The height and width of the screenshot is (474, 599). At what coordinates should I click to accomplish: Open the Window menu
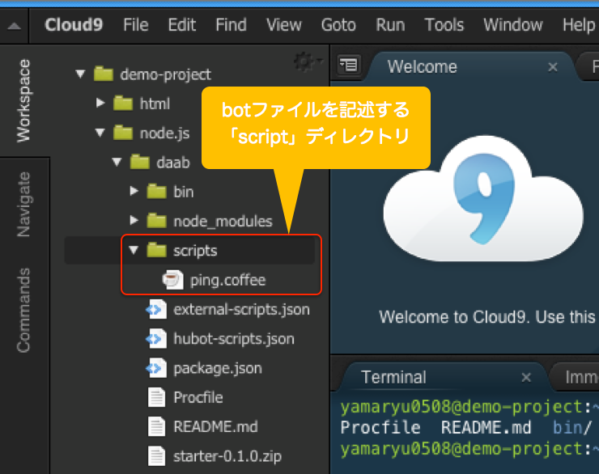pyautogui.click(x=512, y=25)
